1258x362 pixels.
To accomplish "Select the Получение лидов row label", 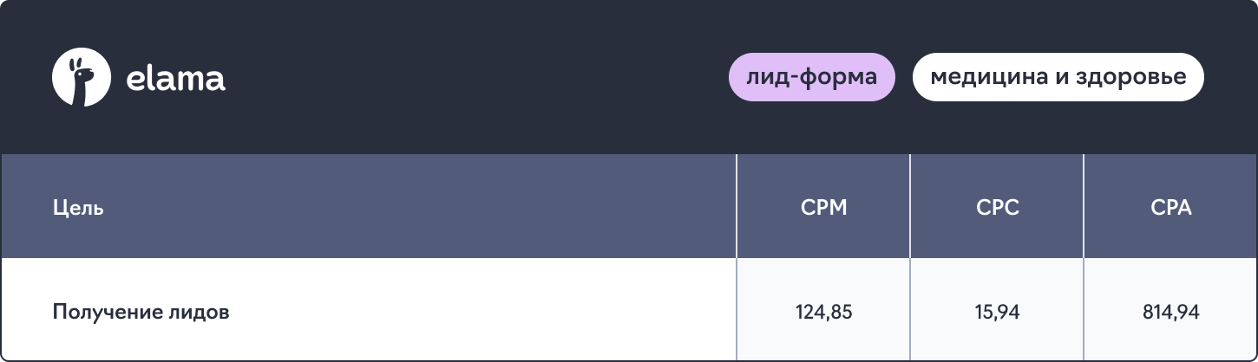I will coord(141,312).
